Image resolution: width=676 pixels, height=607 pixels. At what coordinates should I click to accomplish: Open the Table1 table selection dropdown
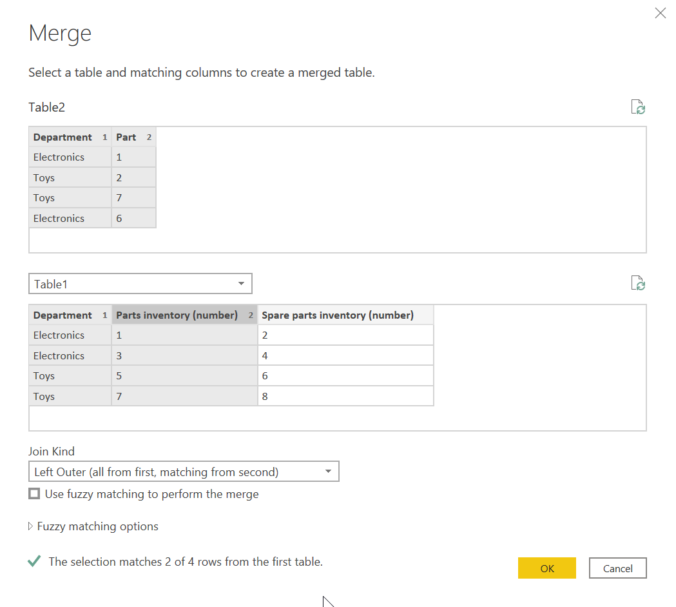tap(140, 284)
